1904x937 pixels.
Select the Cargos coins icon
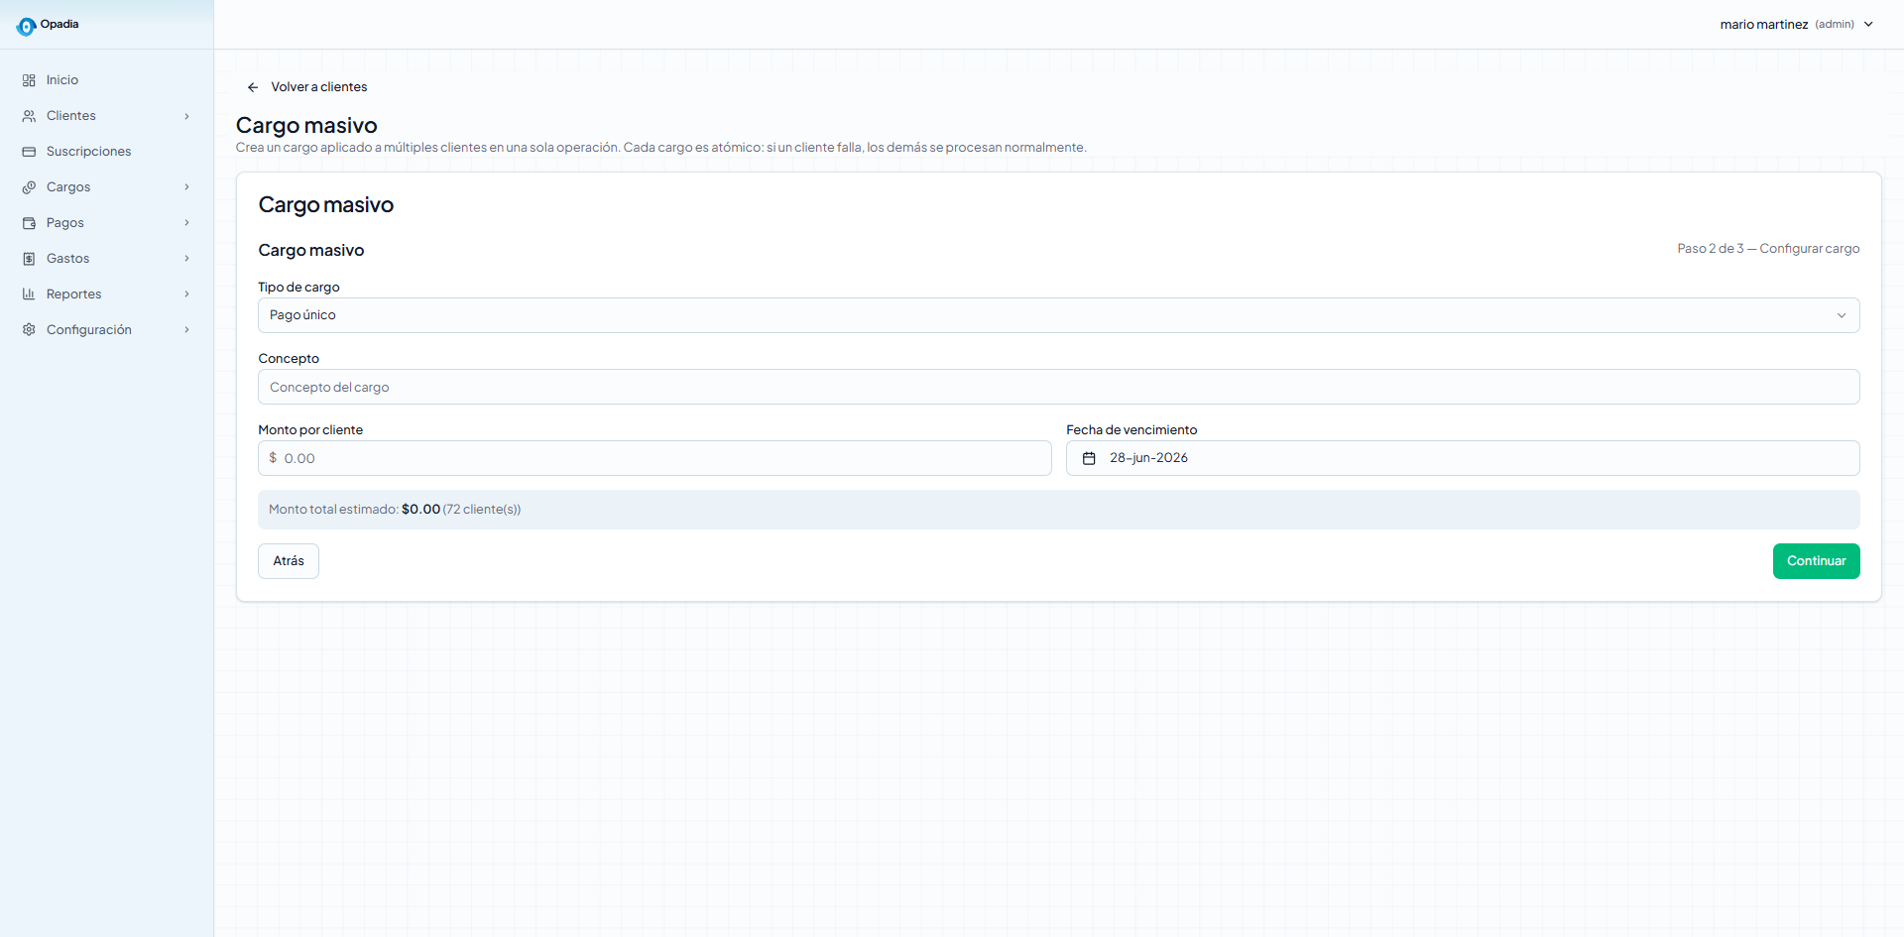(x=29, y=187)
